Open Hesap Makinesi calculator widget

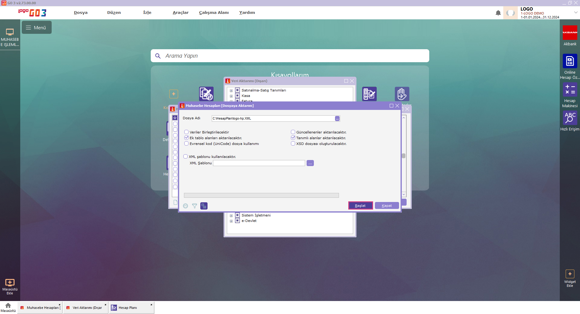pyautogui.click(x=570, y=90)
